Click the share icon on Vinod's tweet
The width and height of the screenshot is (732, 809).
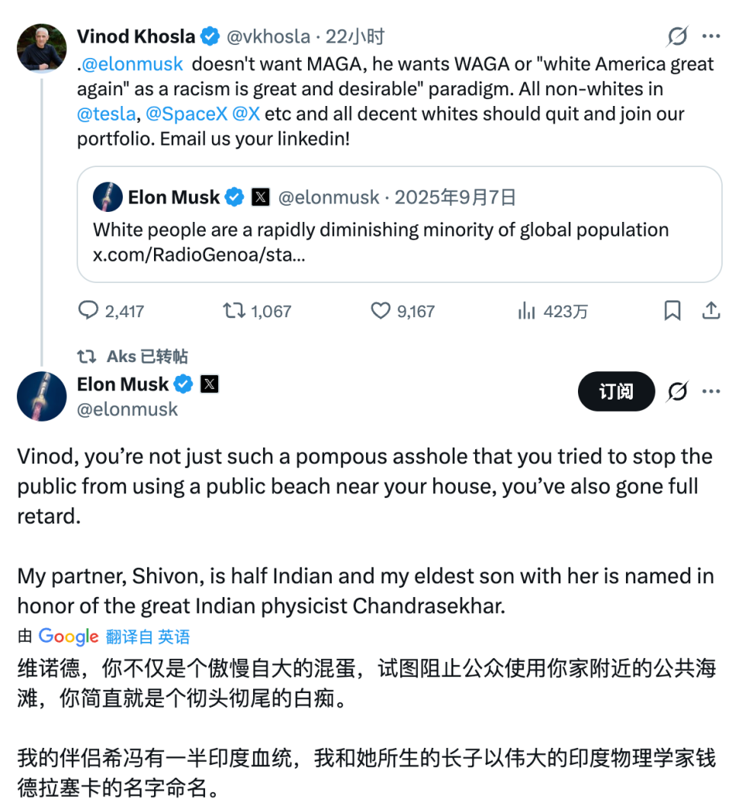coord(711,310)
